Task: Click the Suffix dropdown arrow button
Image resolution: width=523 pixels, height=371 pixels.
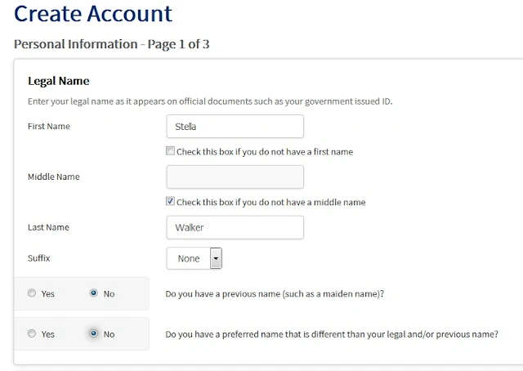Action: click(216, 258)
